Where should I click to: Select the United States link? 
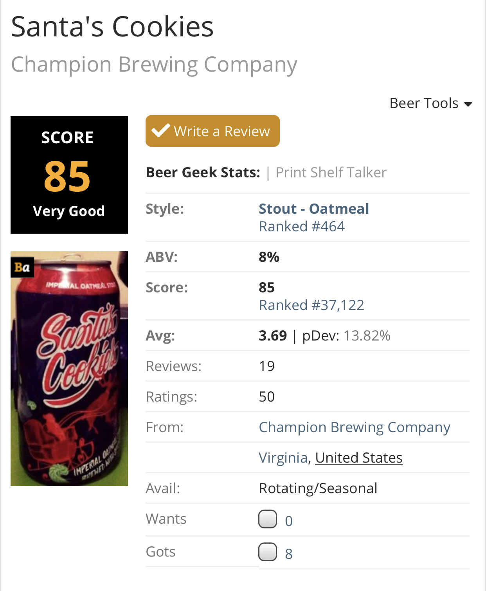(x=359, y=458)
